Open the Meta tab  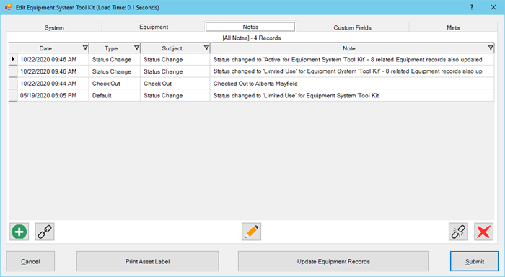(x=453, y=27)
